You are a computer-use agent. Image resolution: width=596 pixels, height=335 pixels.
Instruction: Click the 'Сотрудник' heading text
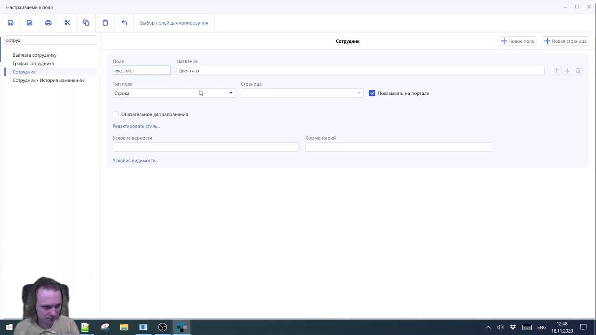pyautogui.click(x=347, y=41)
